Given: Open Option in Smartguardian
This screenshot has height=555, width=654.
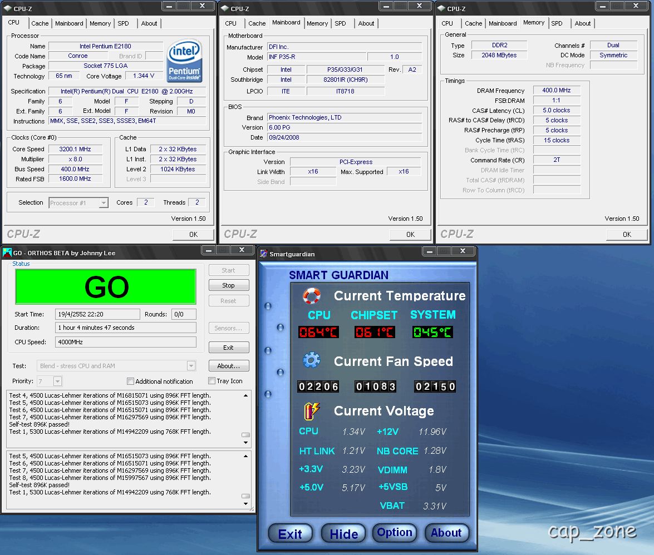Looking at the screenshot, I should [395, 533].
